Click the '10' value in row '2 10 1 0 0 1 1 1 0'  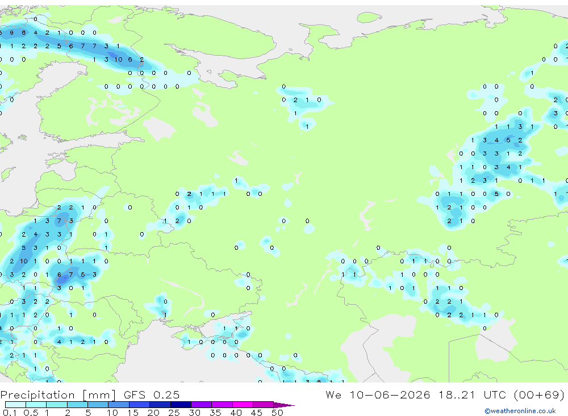point(23,261)
